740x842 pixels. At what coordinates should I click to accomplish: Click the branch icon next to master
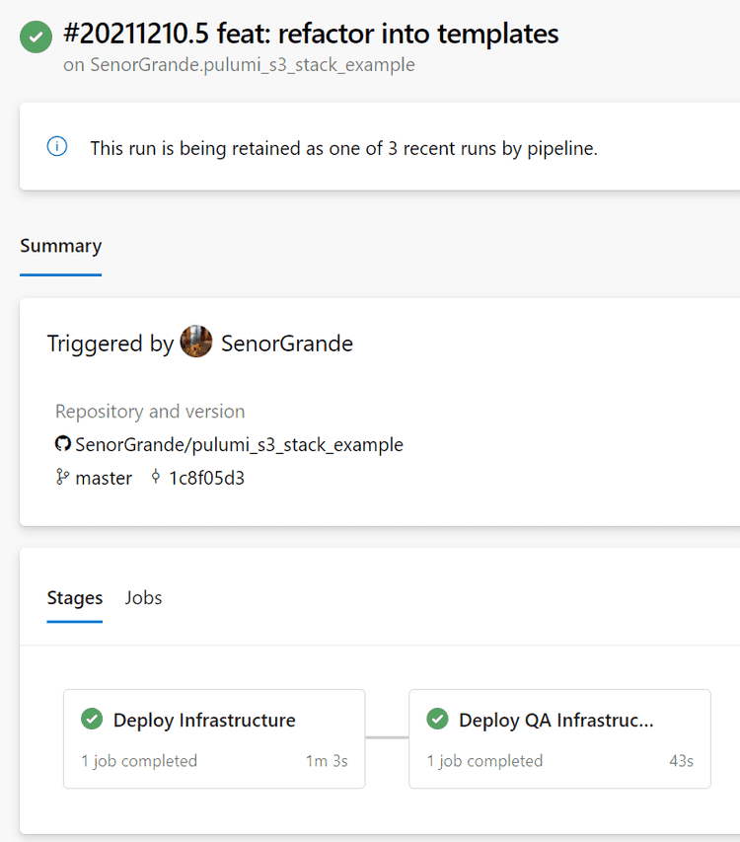62,477
